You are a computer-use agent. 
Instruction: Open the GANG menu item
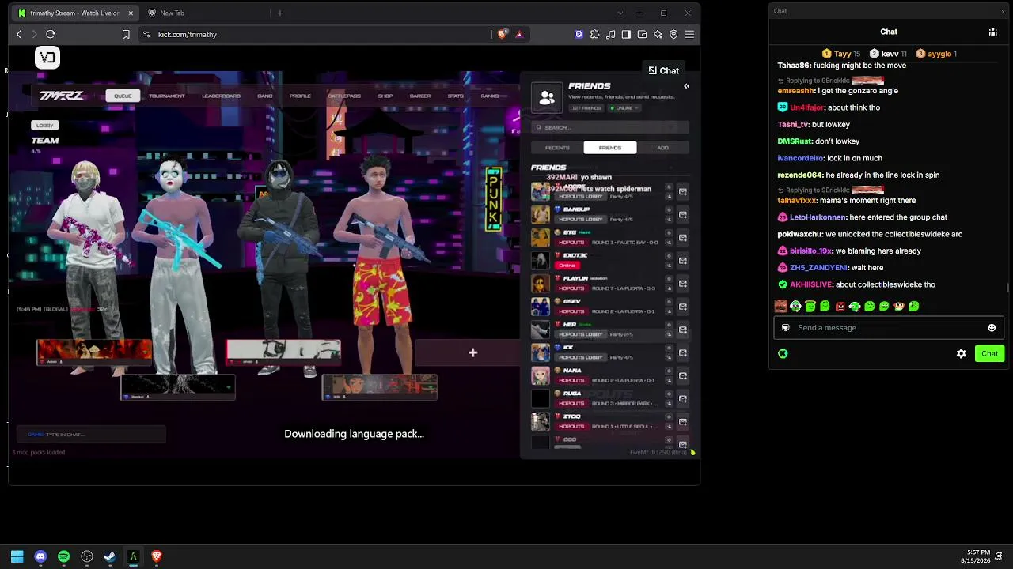[265, 96]
